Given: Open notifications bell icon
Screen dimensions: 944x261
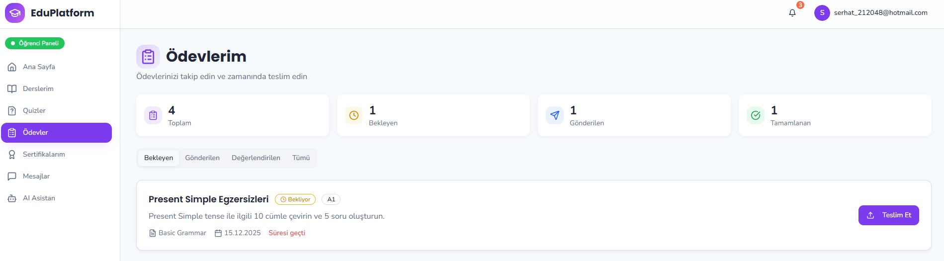Looking at the screenshot, I should [792, 13].
